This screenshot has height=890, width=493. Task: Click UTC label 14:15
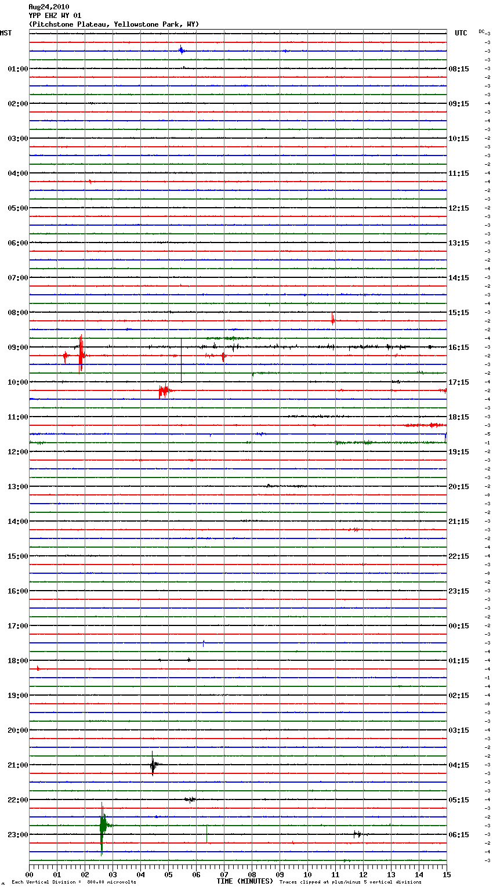pyautogui.click(x=459, y=278)
